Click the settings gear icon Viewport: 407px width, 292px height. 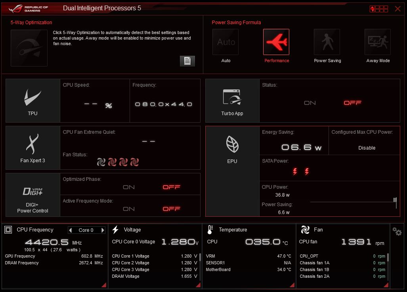point(396,231)
